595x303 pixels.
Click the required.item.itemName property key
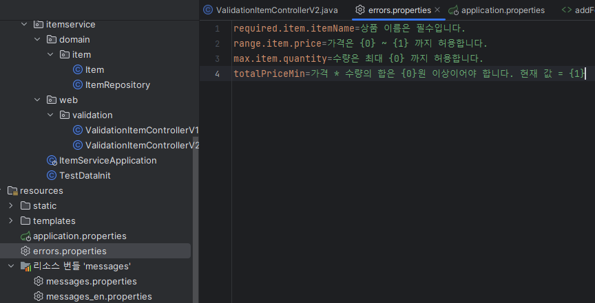point(294,28)
